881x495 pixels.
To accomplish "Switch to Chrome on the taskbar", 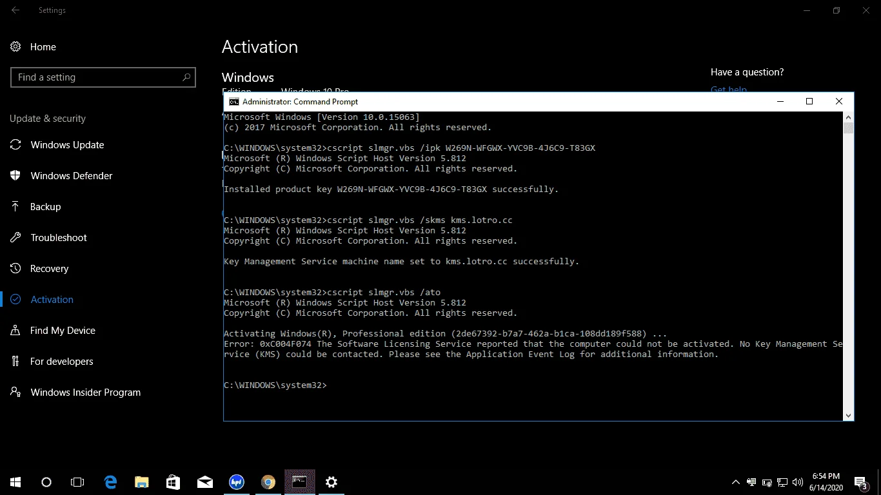I will [x=268, y=482].
